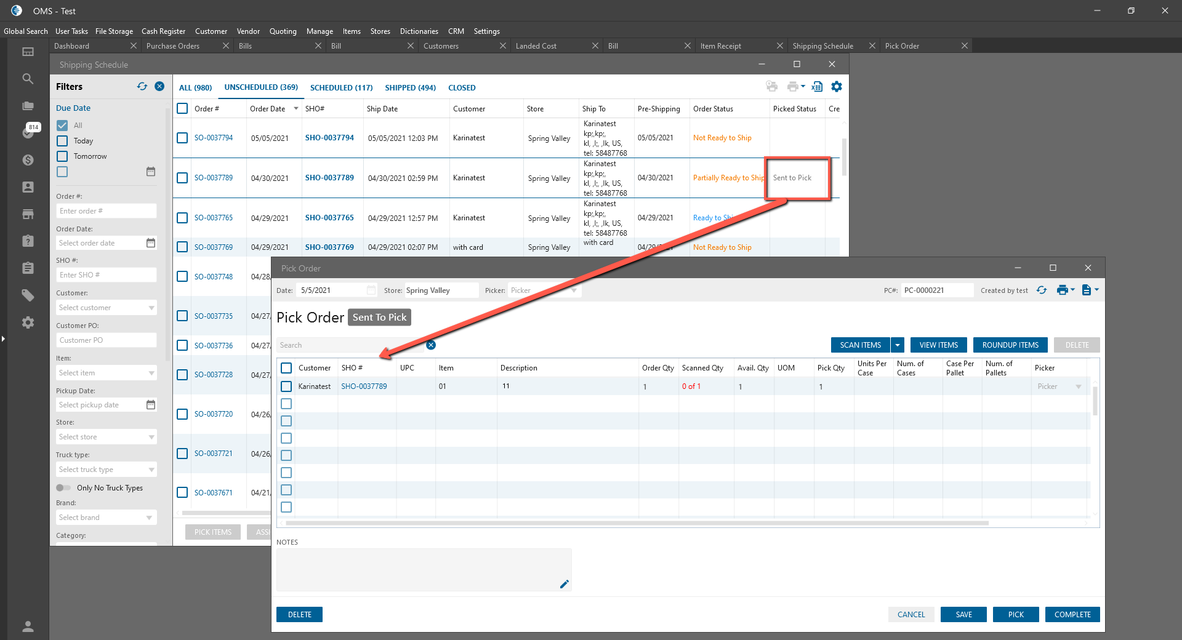Close the Dashboard tab
Image resolution: width=1182 pixels, height=640 pixels.
(x=134, y=46)
